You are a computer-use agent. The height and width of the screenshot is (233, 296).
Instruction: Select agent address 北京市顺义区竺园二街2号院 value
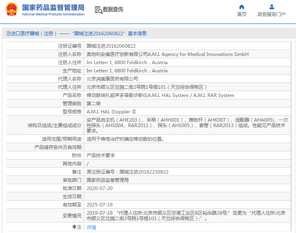pos(147,87)
